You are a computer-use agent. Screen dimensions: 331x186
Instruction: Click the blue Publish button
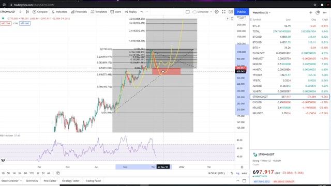(242, 12)
